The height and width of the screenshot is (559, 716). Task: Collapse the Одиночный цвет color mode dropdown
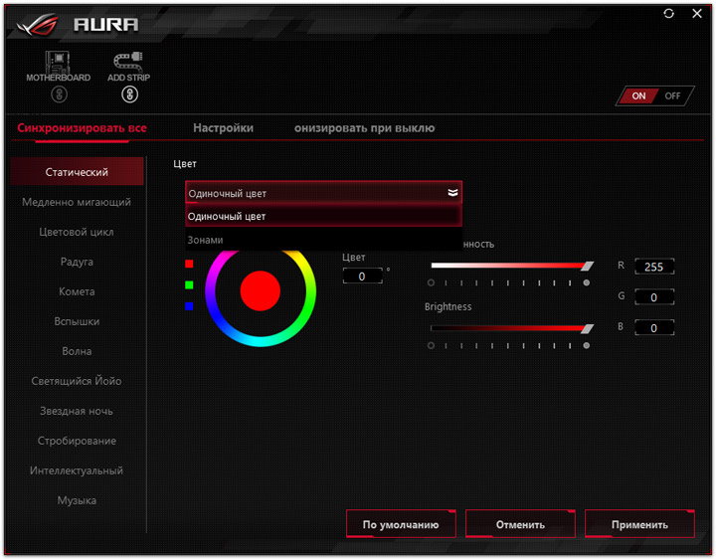click(x=323, y=193)
